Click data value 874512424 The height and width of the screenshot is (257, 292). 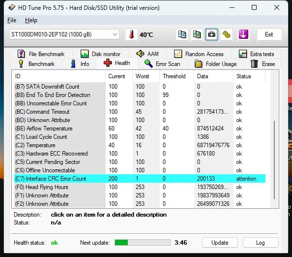[210, 128]
